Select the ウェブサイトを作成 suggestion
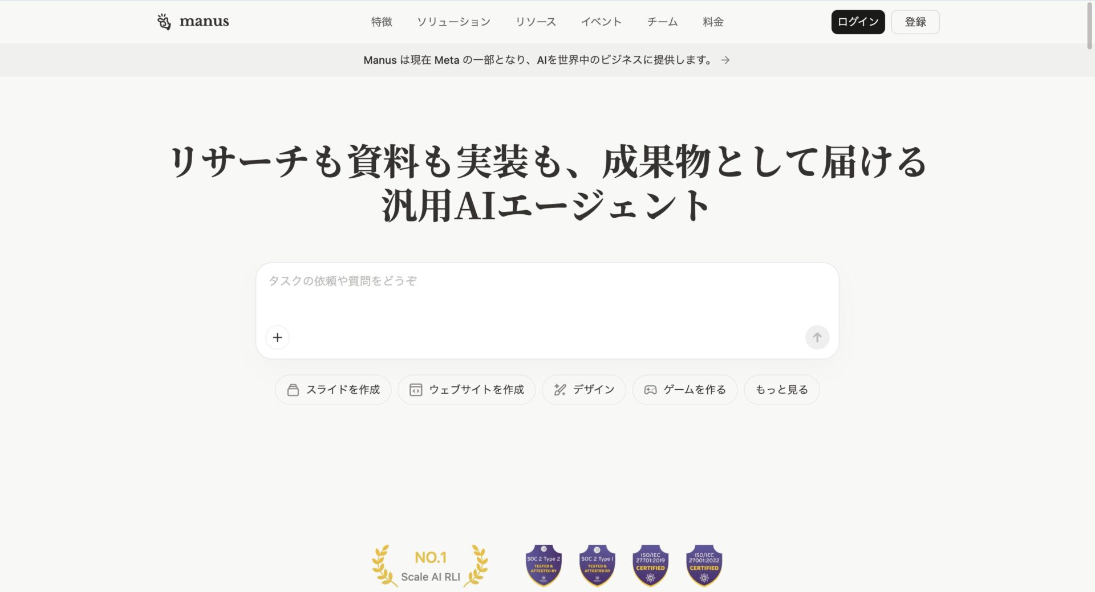 467,390
